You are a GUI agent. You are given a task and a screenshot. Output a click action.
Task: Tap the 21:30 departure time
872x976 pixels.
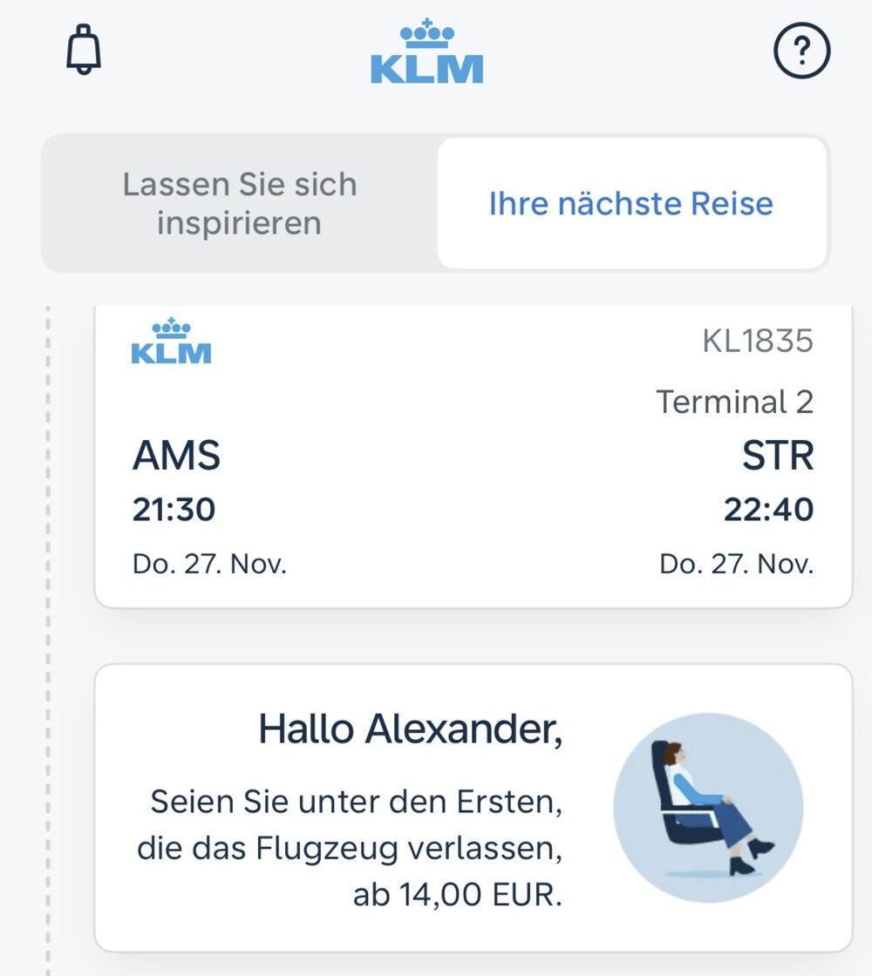(174, 510)
